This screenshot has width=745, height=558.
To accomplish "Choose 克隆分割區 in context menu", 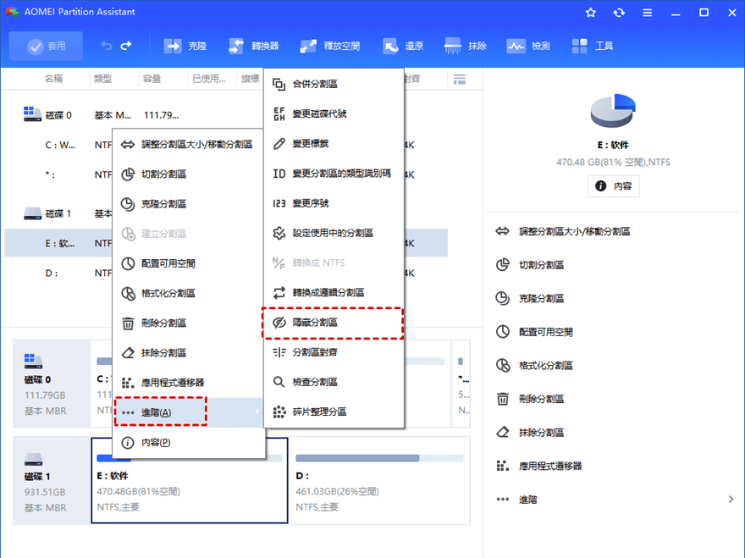I will (188, 204).
